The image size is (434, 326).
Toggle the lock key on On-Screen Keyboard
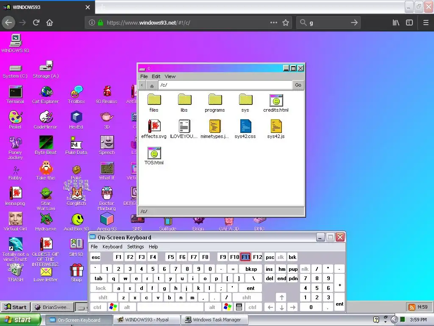pos(101,288)
